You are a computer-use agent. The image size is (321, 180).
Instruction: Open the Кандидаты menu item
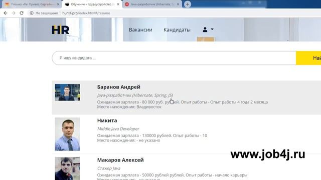click(x=177, y=30)
